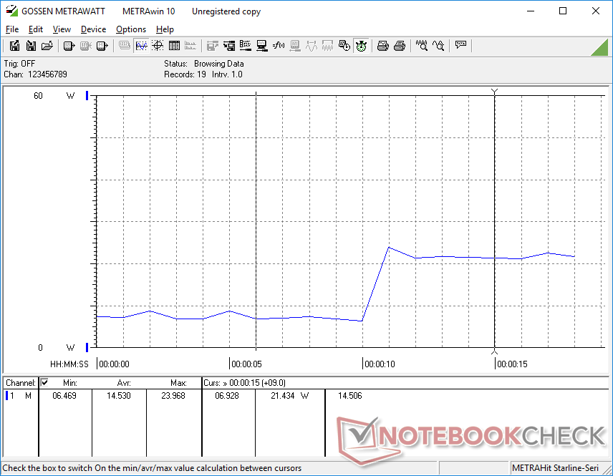This screenshot has width=613, height=476.
Task: Open the Options menu
Action: coord(131,29)
